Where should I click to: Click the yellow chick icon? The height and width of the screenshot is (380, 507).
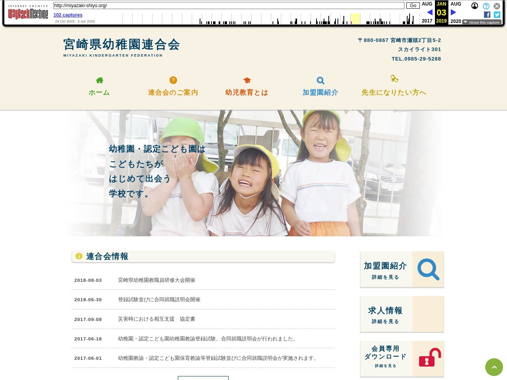pos(394,79)
